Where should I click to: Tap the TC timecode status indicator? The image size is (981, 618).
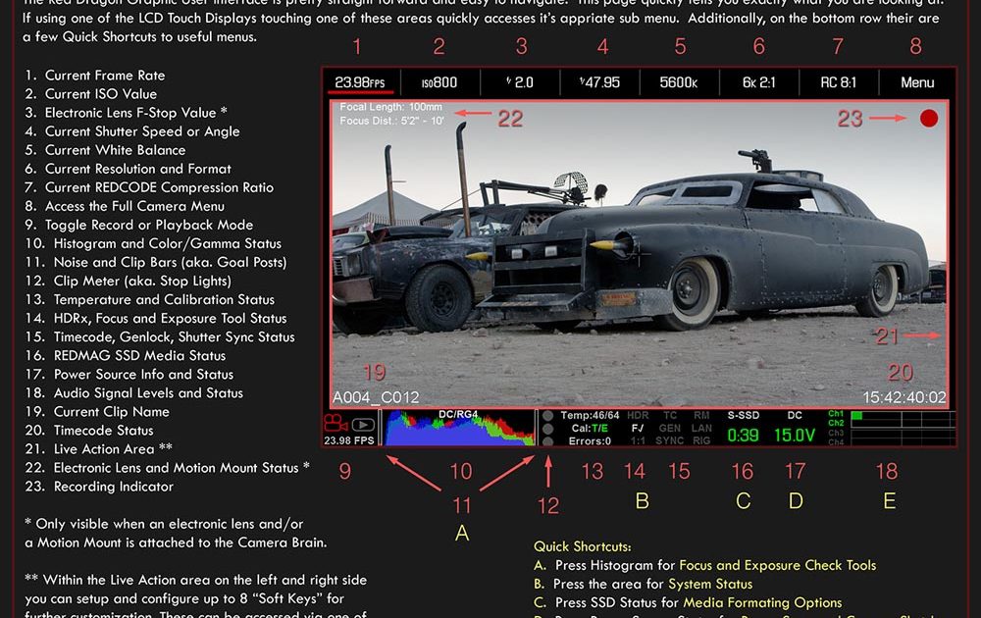click(x=670, y=415)
